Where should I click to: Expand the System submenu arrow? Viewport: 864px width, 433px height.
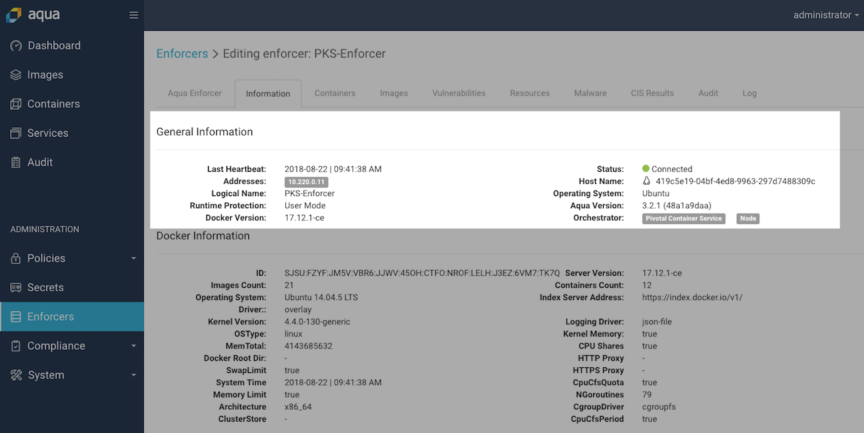pyautogui.click(x=134, y=375)
